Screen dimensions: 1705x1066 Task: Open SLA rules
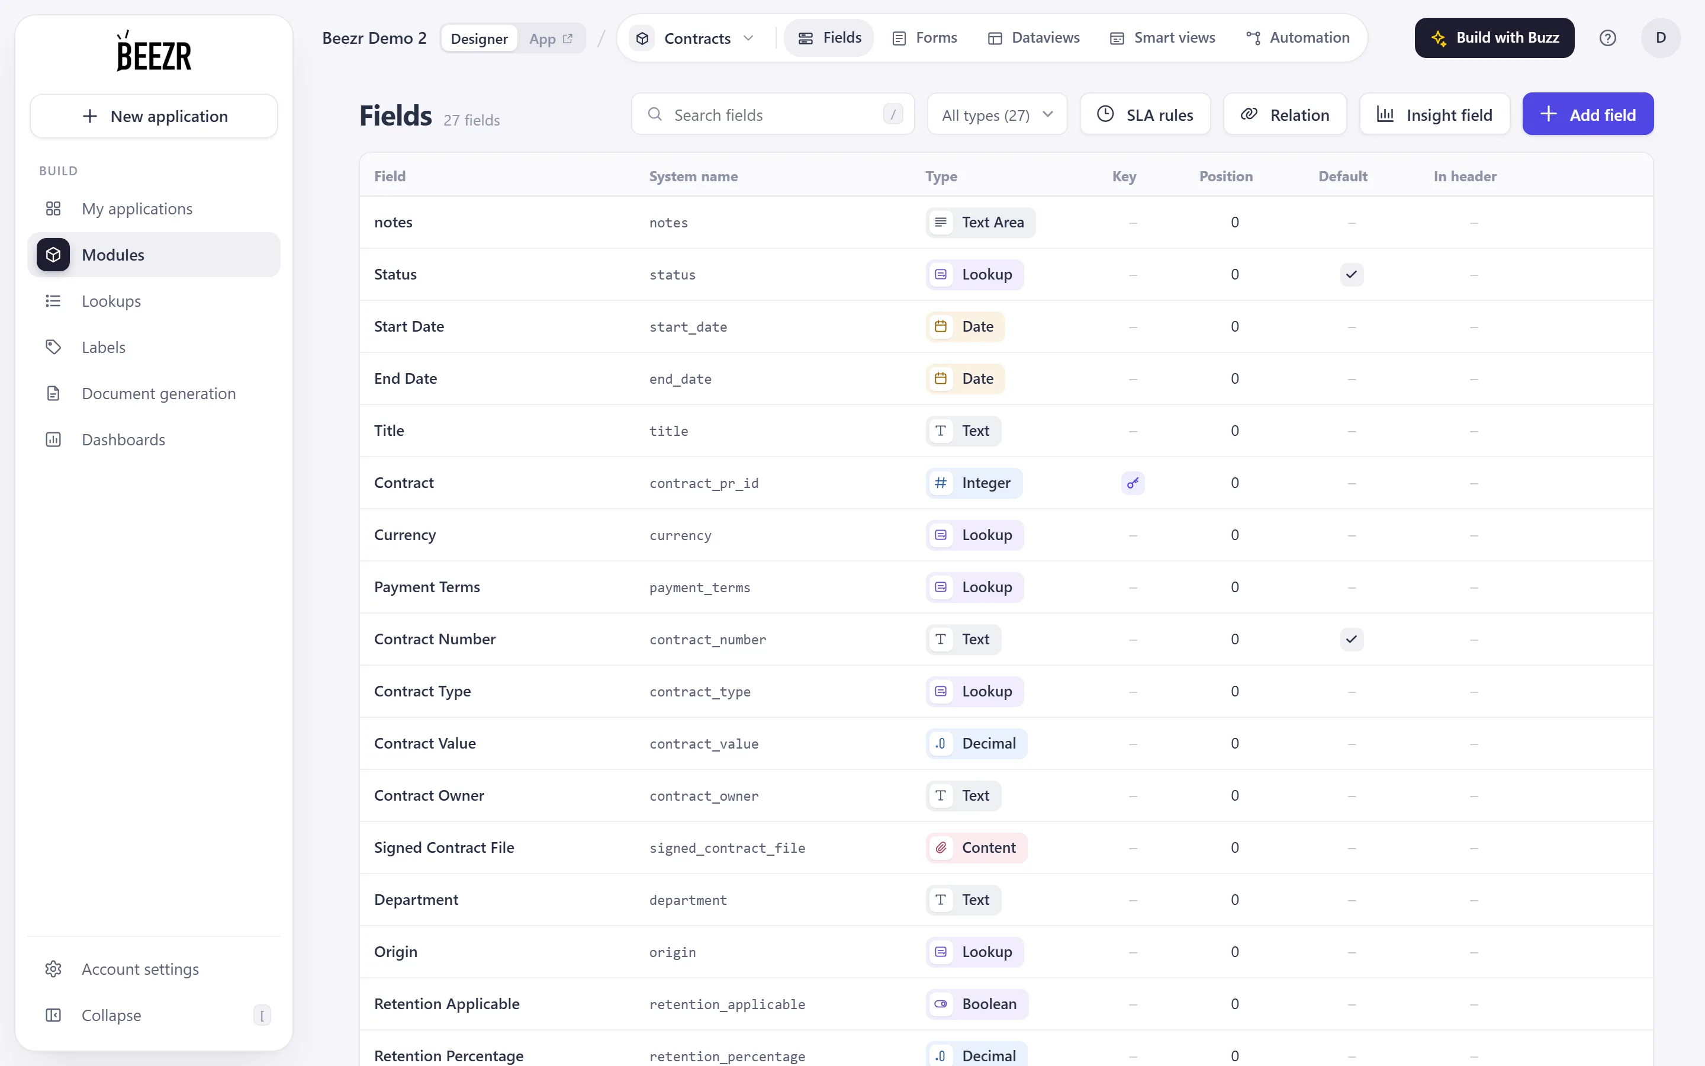tap(1145, 114)
